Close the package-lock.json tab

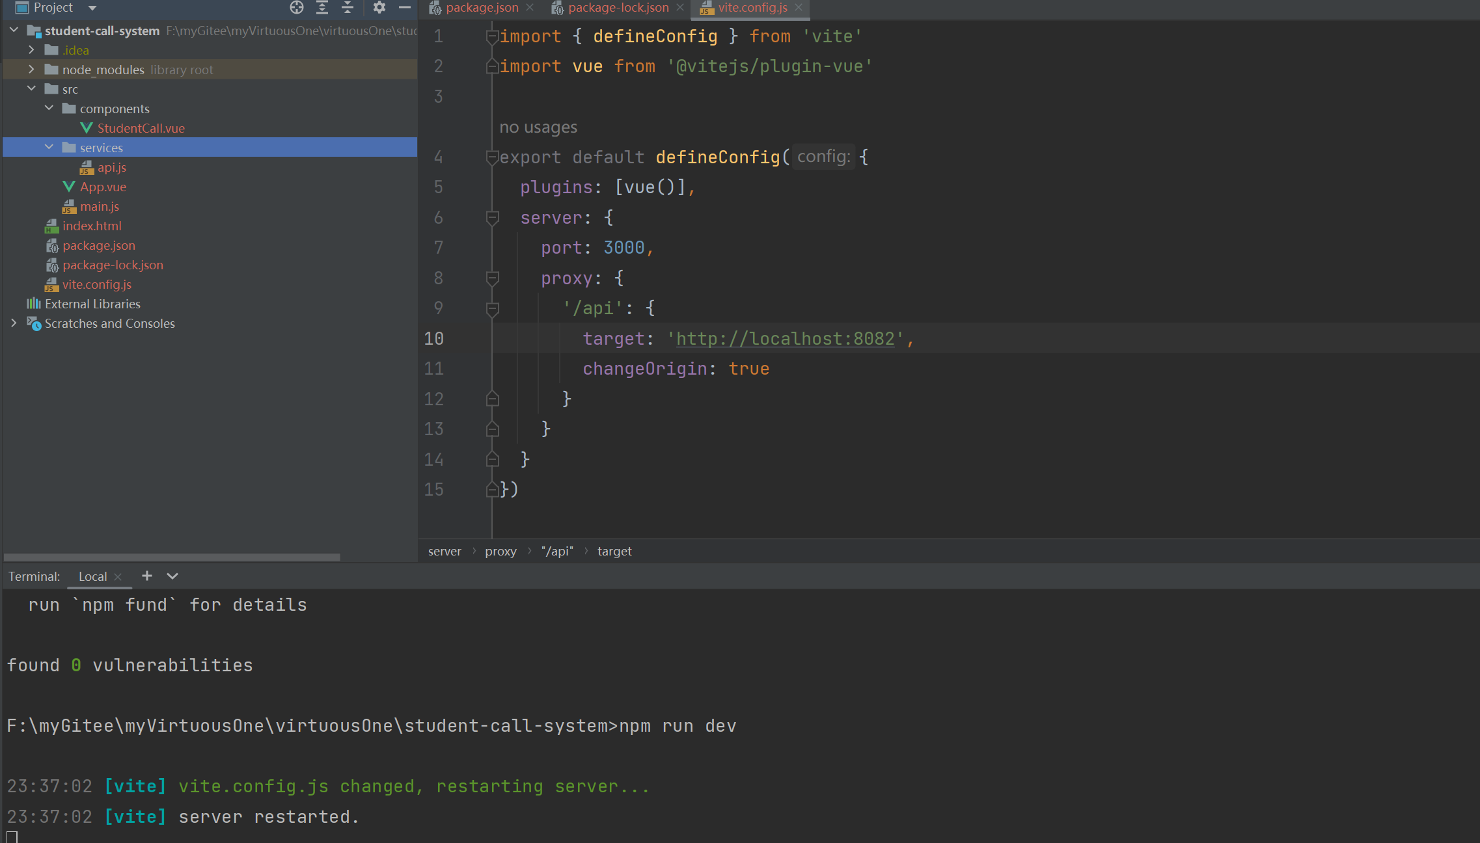tap(680, 8)
